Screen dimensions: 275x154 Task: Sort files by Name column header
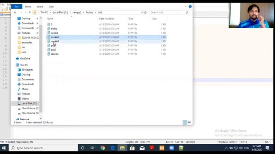tap(50, 19)
